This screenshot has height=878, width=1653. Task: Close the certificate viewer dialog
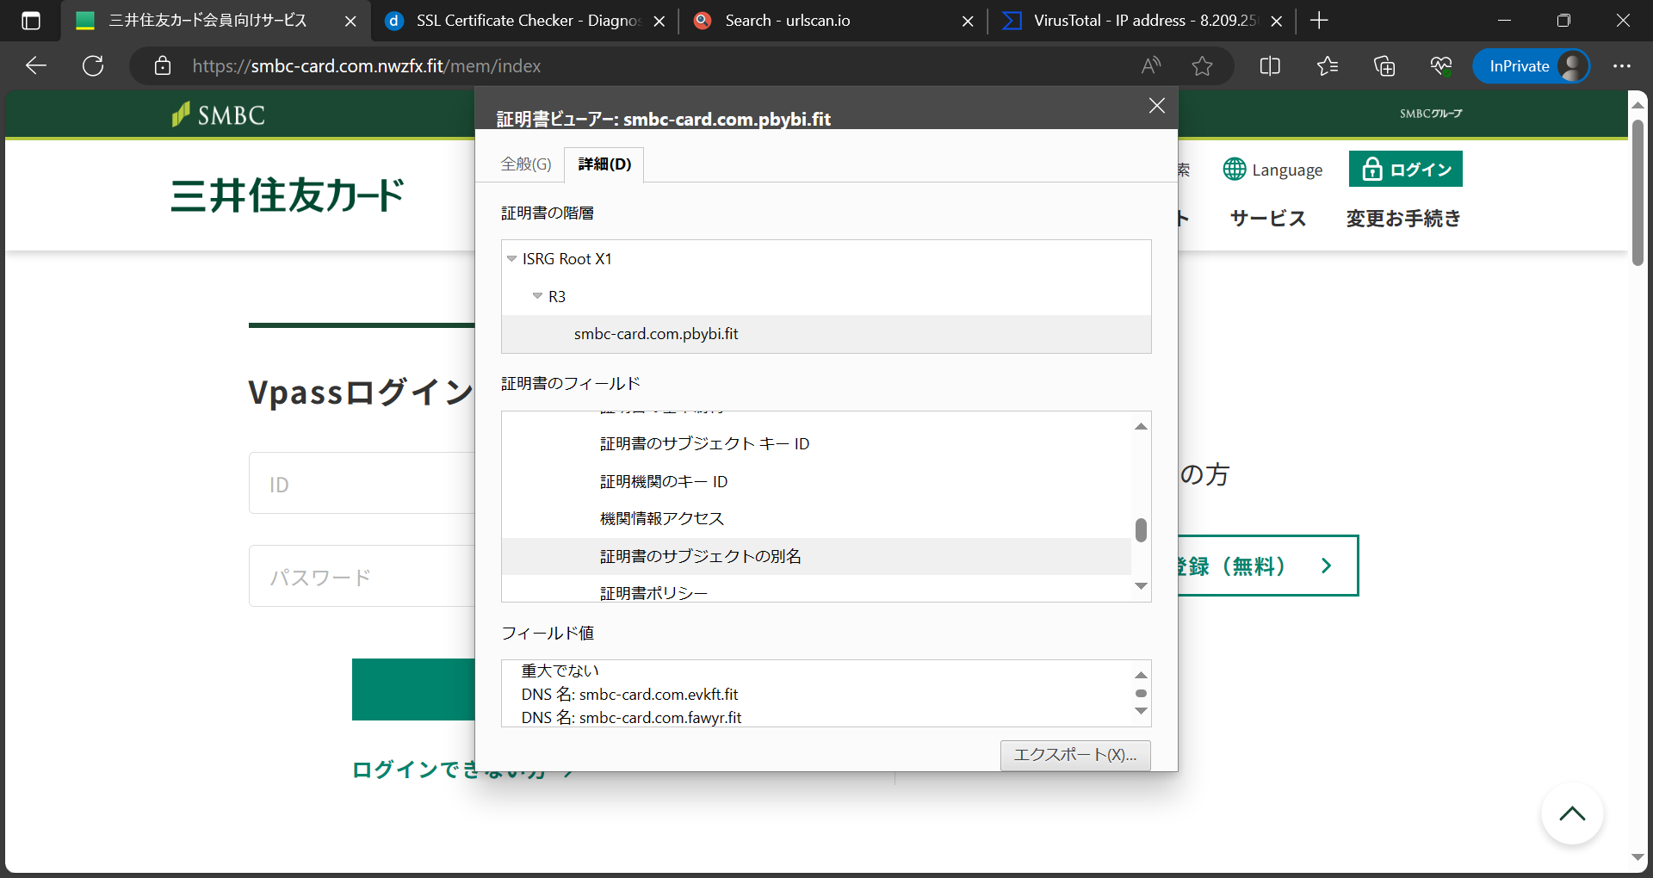coord(1157,105)
